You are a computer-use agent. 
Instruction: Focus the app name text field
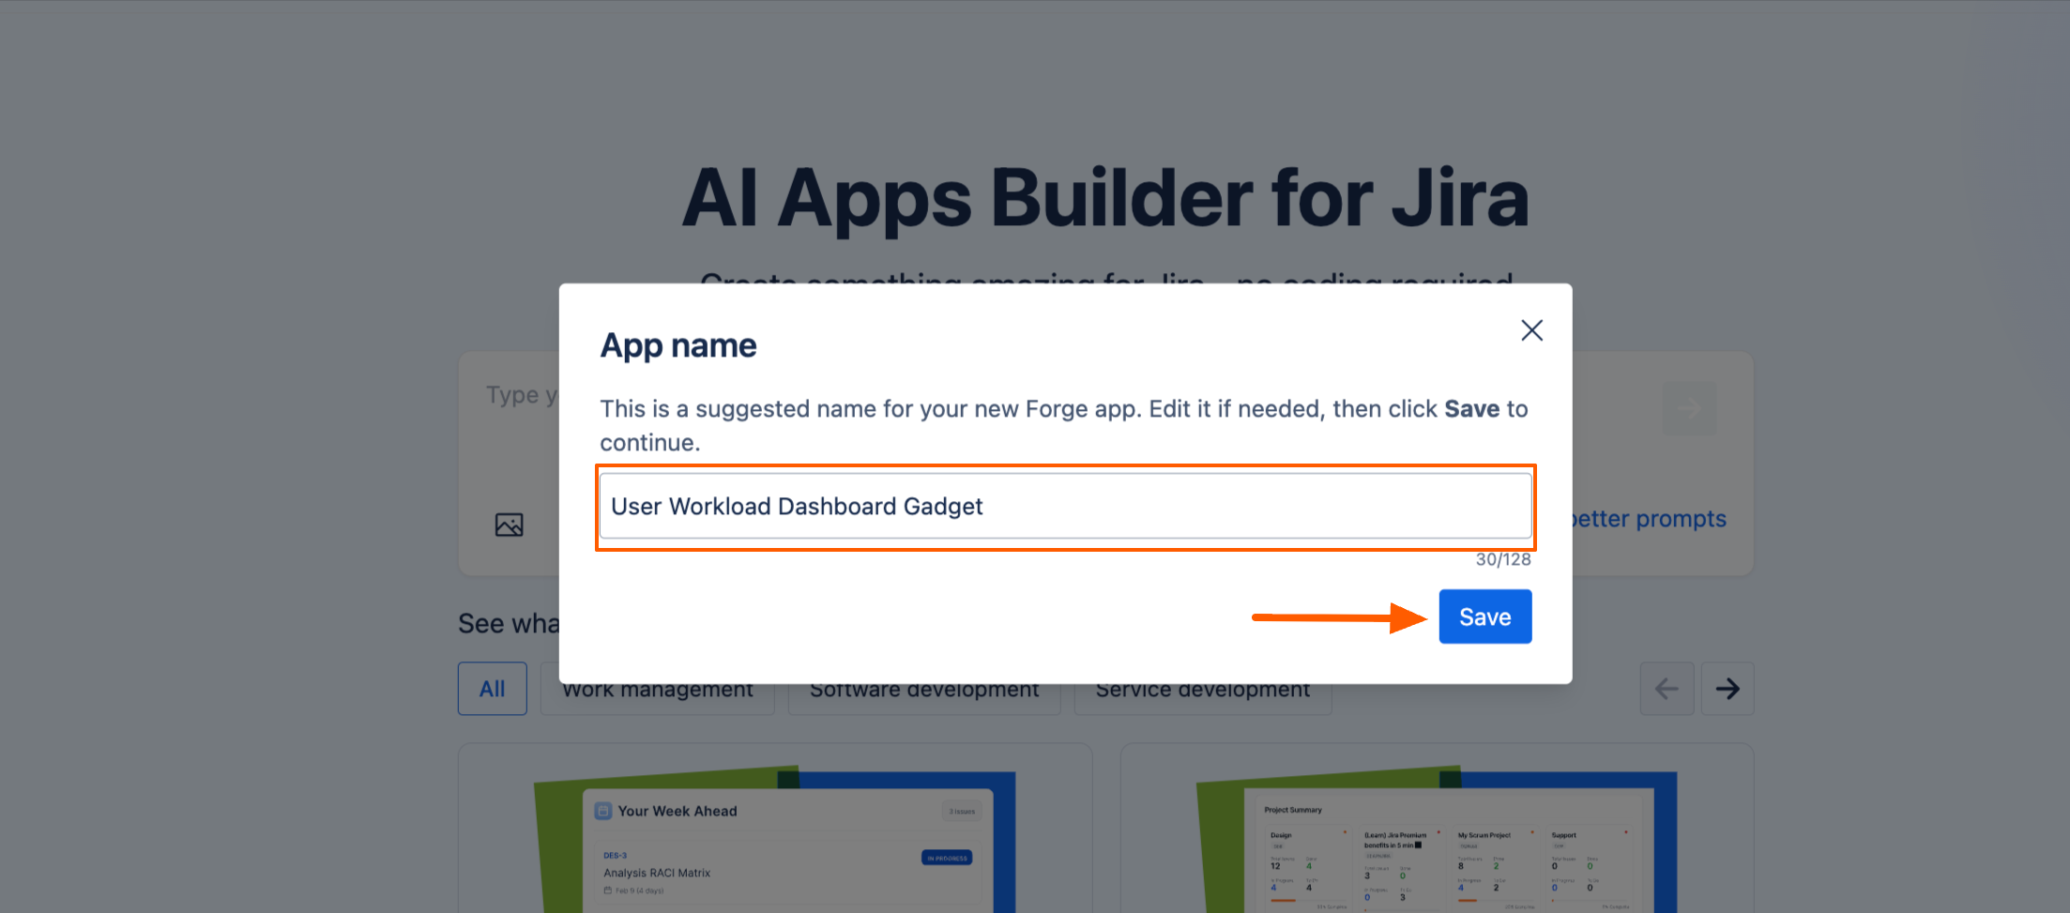click(x=1065, y=507)
